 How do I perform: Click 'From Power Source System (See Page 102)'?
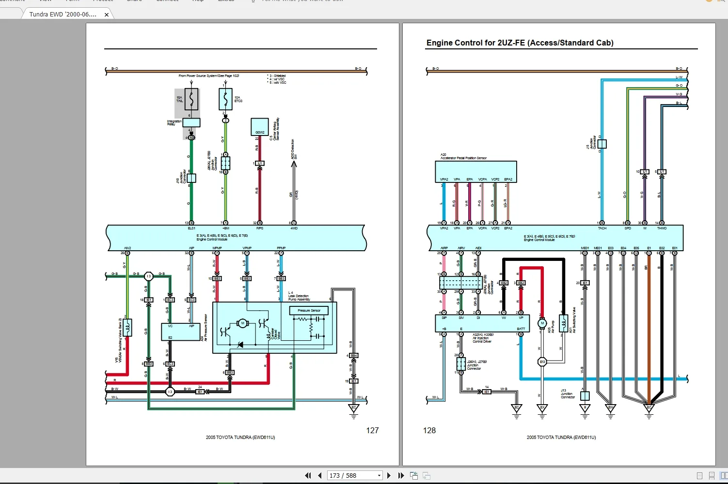208,76
